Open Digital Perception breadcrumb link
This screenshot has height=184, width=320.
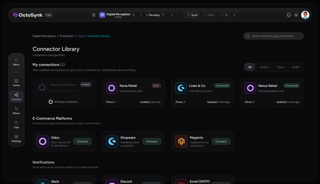pos(44,36)
